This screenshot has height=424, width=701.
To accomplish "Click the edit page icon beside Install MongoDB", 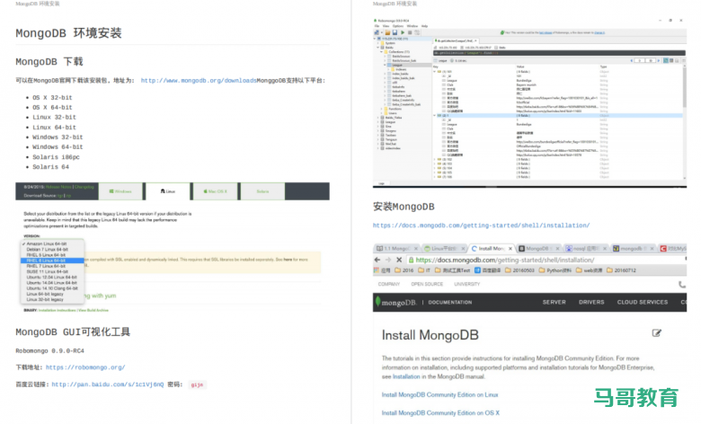I will [657, 333].
